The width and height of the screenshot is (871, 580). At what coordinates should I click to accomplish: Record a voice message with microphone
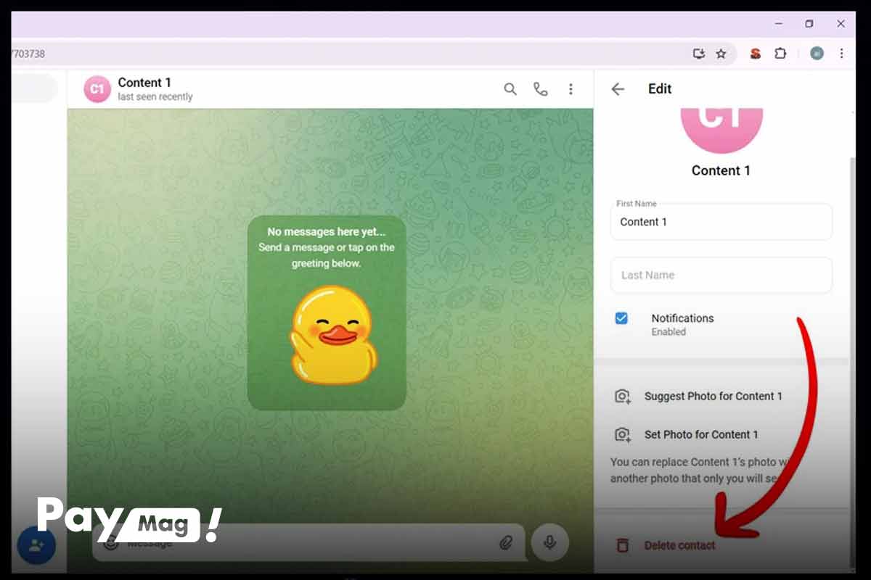coord(549,542)
